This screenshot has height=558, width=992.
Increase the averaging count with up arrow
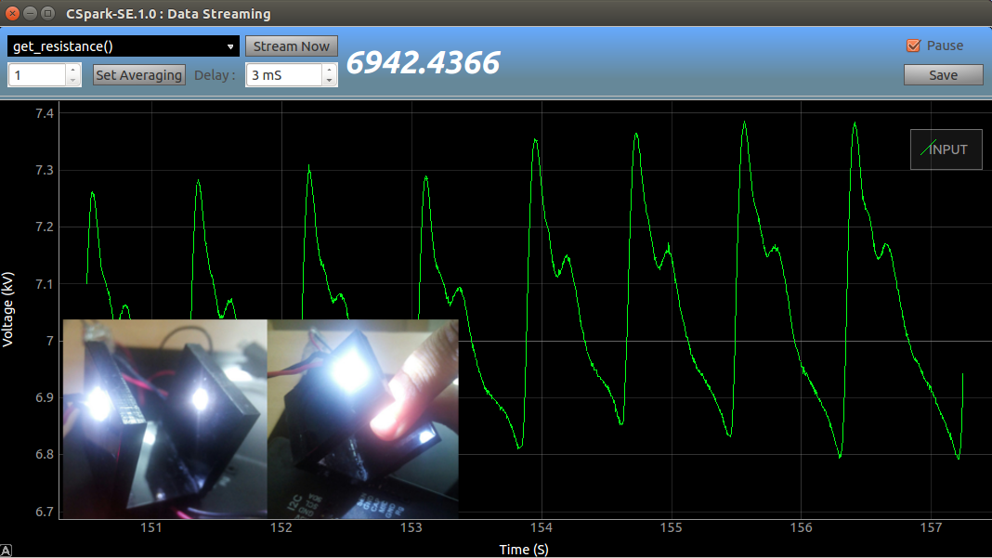pos(73,70)
